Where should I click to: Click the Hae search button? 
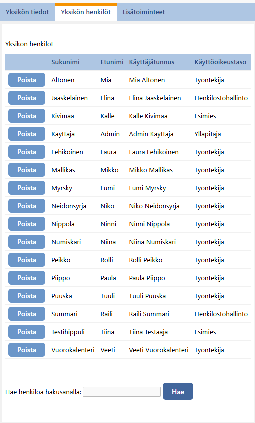click(x=178, y=391)
